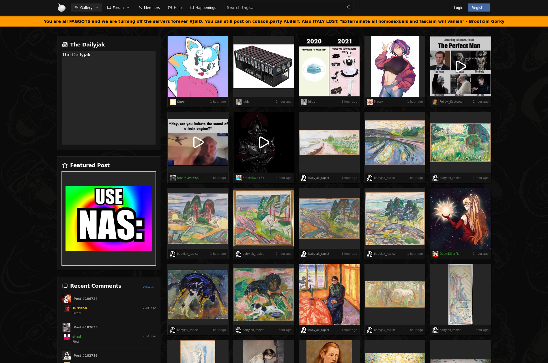Screen dimensions: 548x363
Task: Expand the Forum dropdown menu
Action: pyautogui.click(x=118, y=8)
